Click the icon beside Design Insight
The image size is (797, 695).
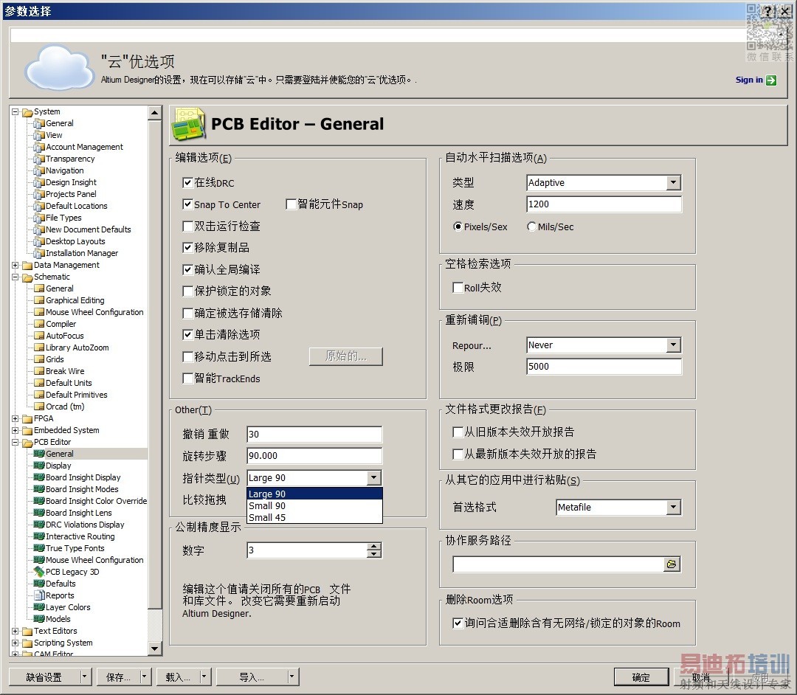pyautogui.click(x=39, y=182)
